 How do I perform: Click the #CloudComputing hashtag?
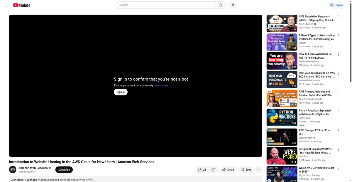(x=48, y=180)
